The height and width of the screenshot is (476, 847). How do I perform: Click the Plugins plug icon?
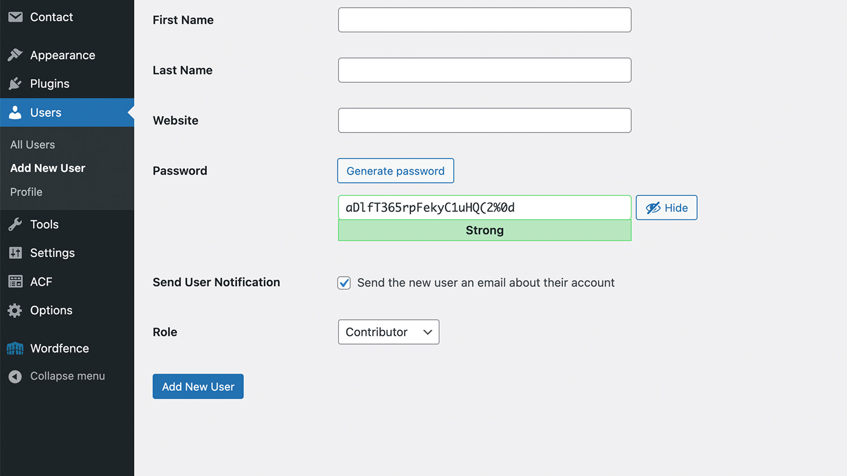(x=15, y=84)
